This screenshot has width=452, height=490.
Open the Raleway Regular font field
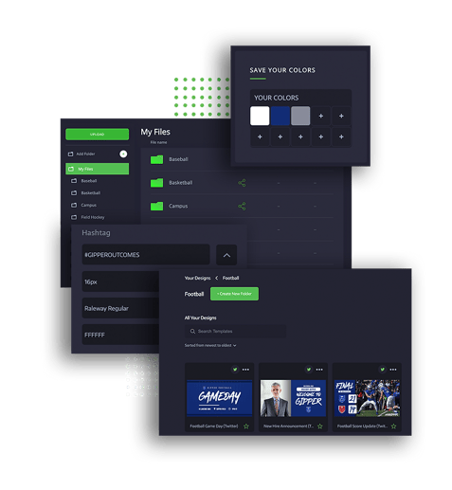121,308
